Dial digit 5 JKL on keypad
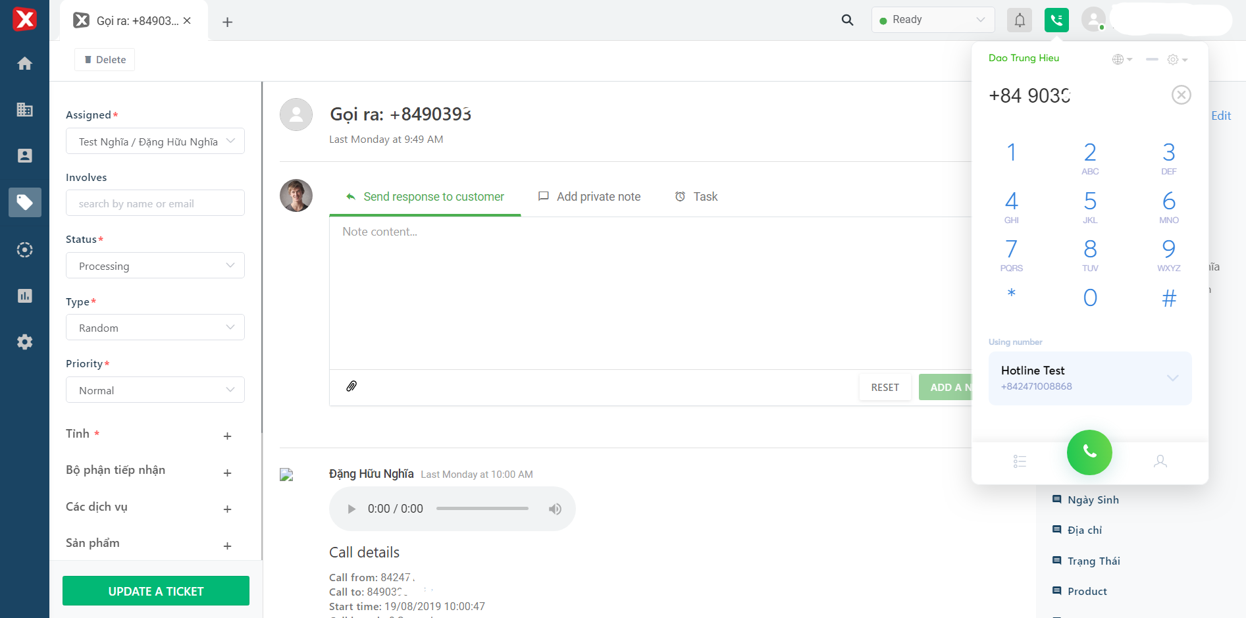The width and height of the screenshot is (1246, 618). point(1090,207)
